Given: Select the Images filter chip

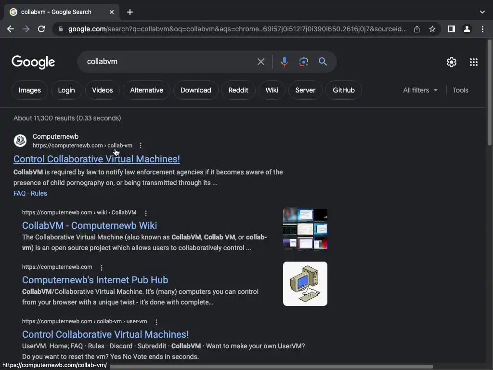Looking at the screenshot, I should point(29,90).
